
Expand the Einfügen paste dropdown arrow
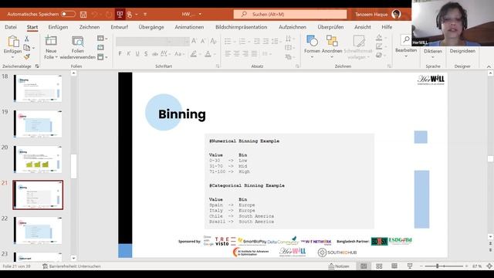[x=12, y=57]
